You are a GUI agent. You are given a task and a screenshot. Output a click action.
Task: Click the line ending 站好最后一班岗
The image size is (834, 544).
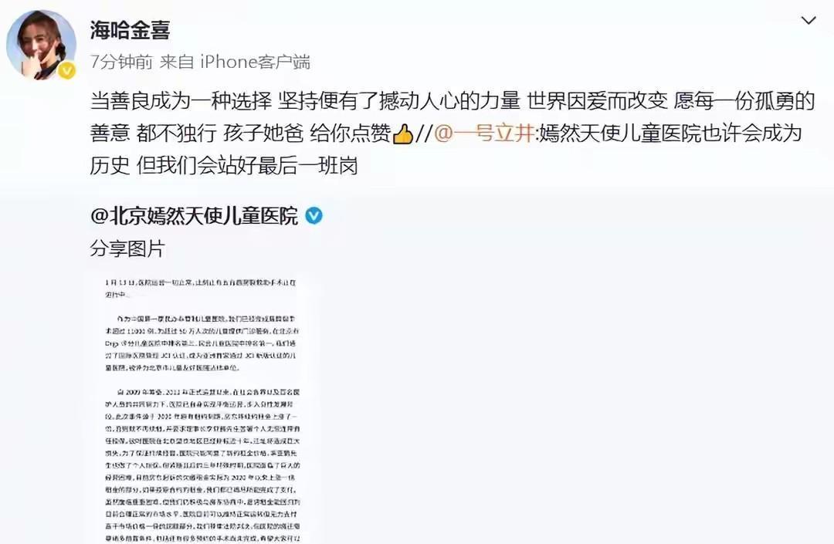pos(223,166)
